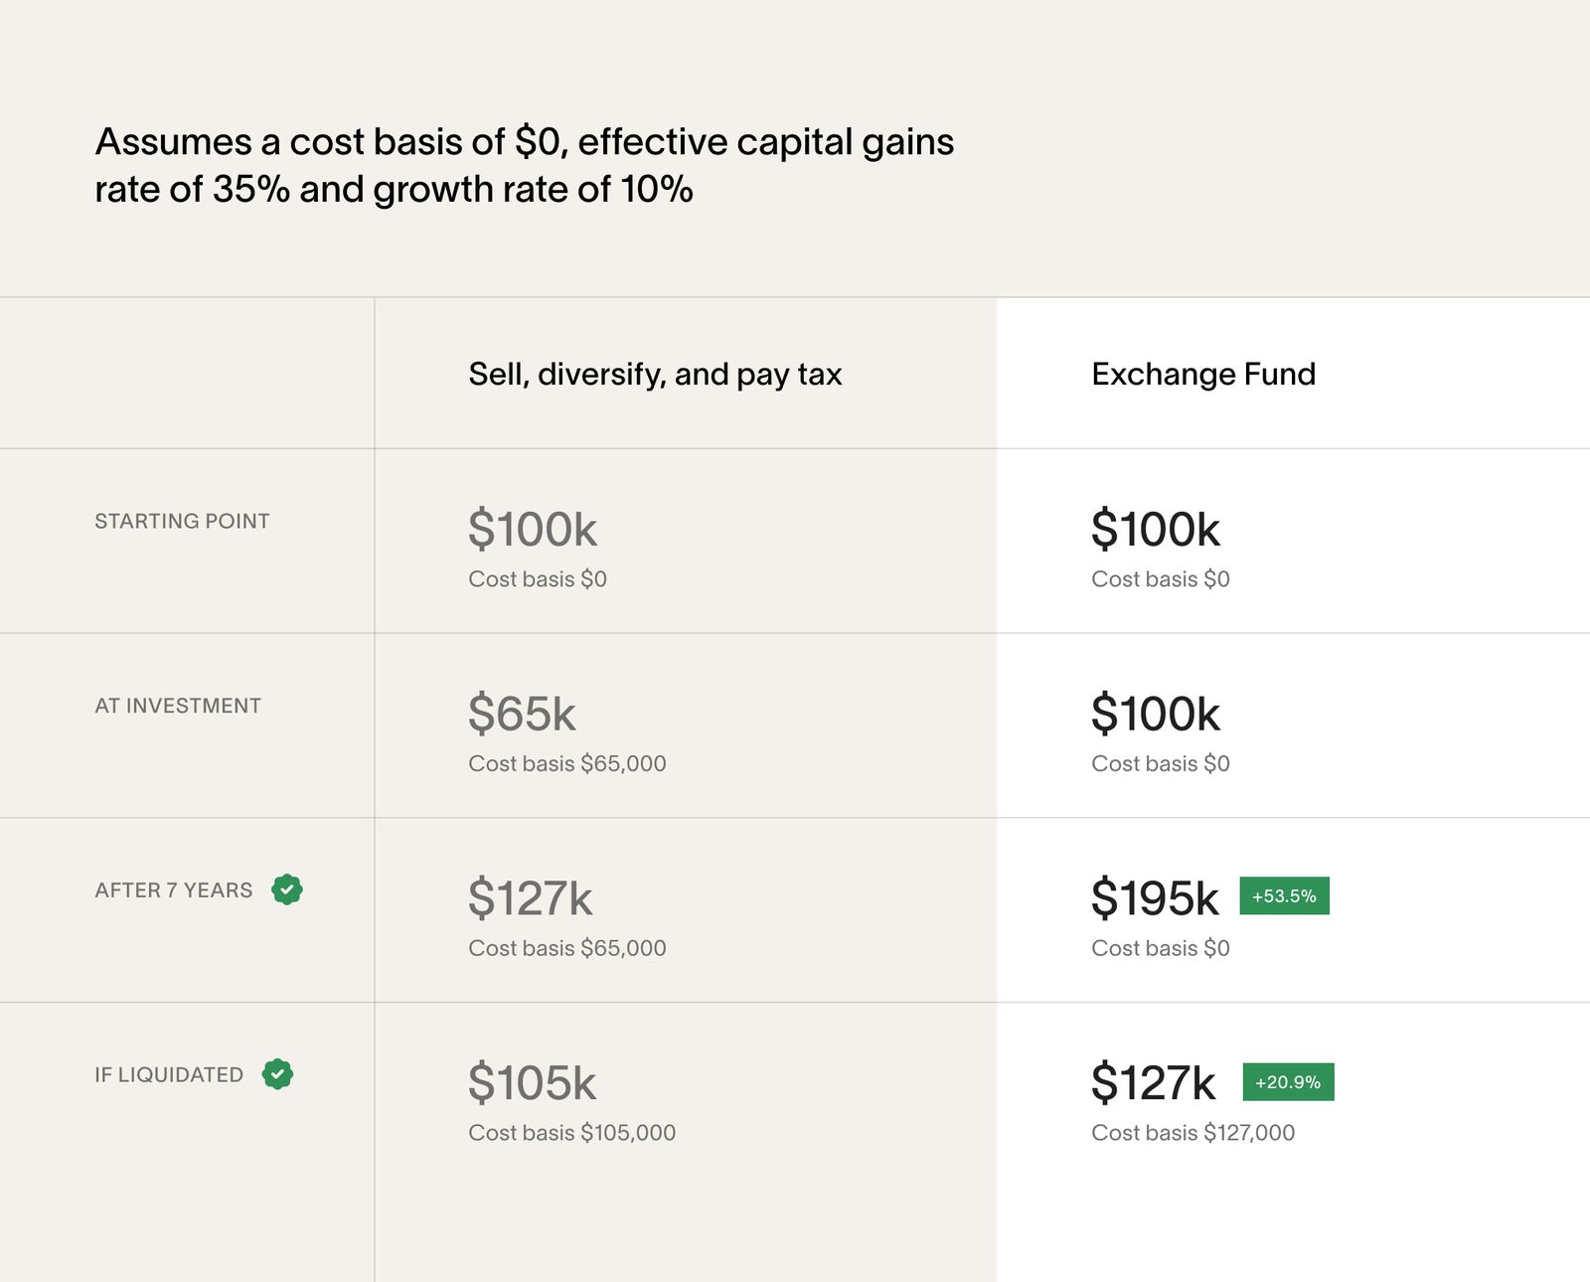This screenshot has width=1590, height=1282.
Task: Select the "Sell, diversify, and pay tax" column header
Action: [x=655, y=375]
